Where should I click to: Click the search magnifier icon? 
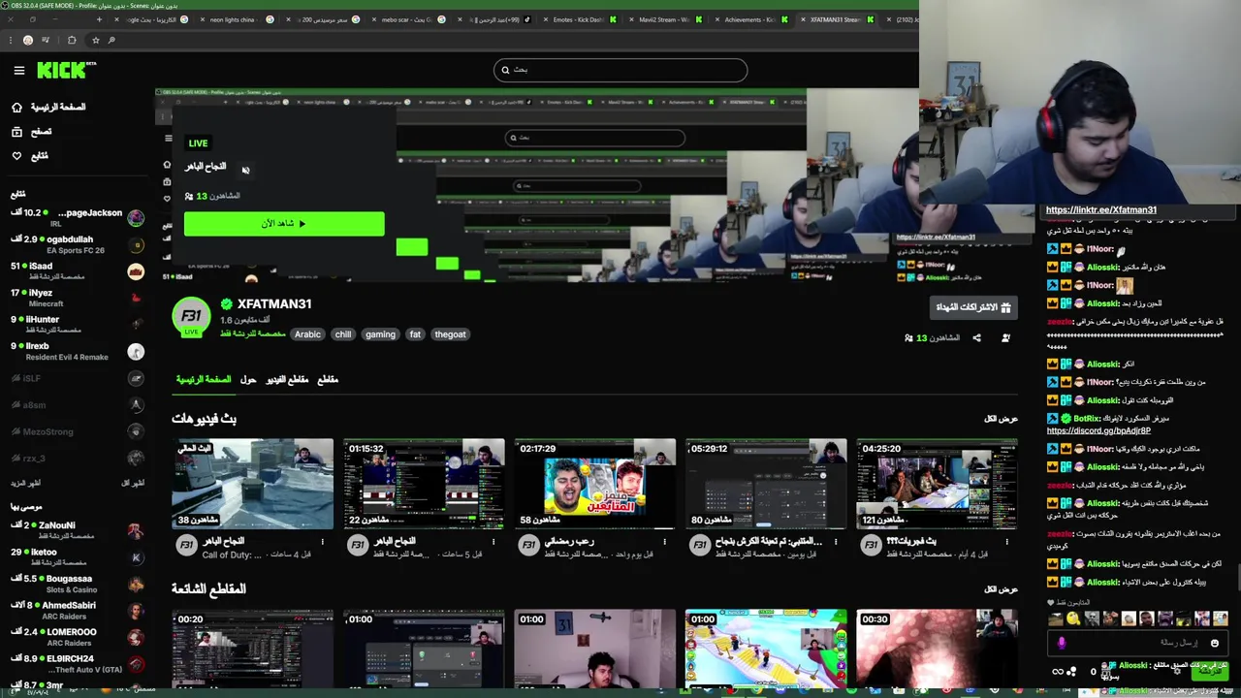click(505, 70)
